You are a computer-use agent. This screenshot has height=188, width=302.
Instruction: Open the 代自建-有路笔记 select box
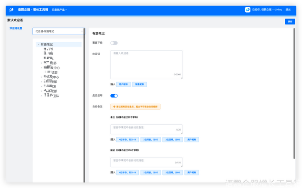[58, 31]
